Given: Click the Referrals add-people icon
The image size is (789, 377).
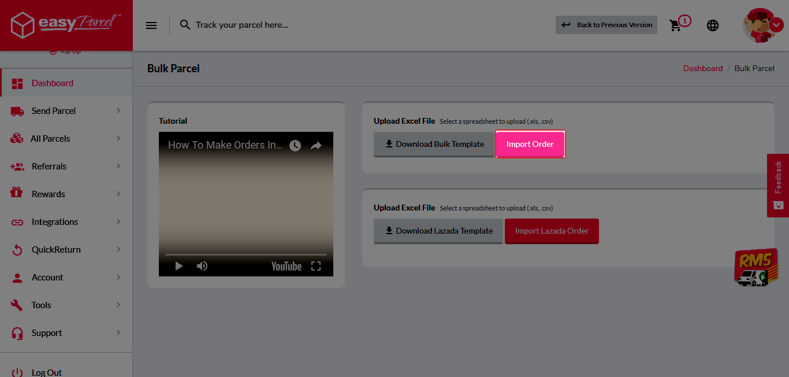Looking at the screenshot, I should click(x=17, y=167).
